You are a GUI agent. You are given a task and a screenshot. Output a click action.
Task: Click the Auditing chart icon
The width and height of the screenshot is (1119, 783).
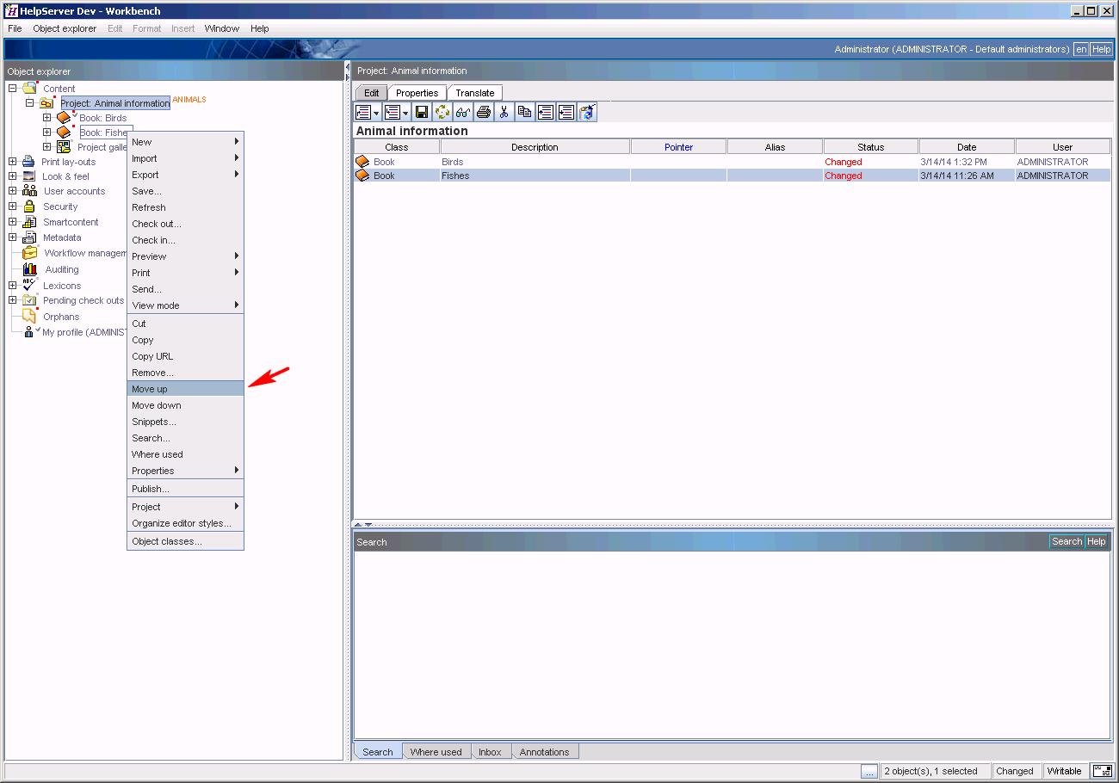coord(30,269)
